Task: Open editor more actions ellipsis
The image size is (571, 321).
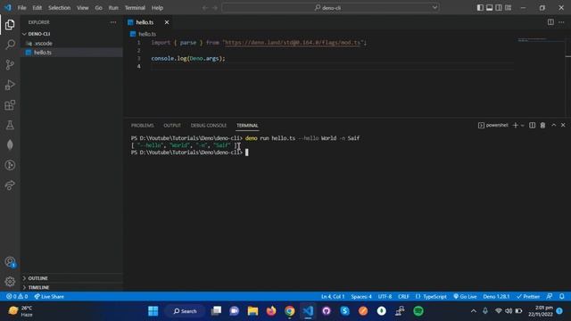Action: click(561, 22)
